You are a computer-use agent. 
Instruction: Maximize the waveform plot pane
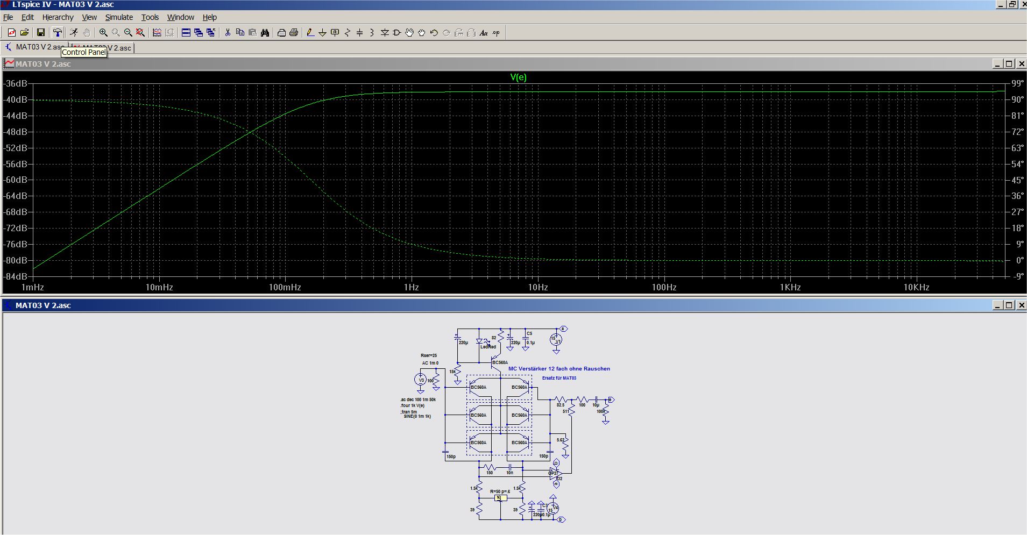point(1009,64)
